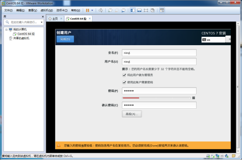This screenshot has width=242, height=160.
Task: Collapse the 我的计算机 tree node
Action: [6, 29]
